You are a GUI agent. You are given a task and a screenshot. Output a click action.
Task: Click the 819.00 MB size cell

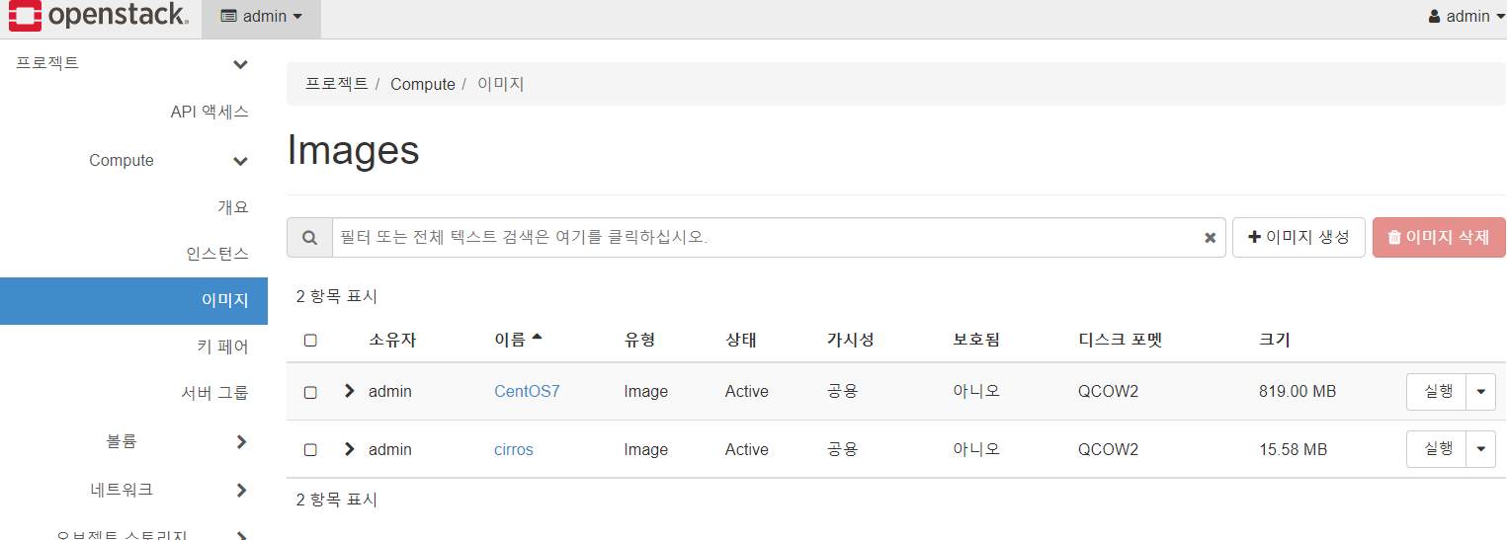pos(1298,391)
